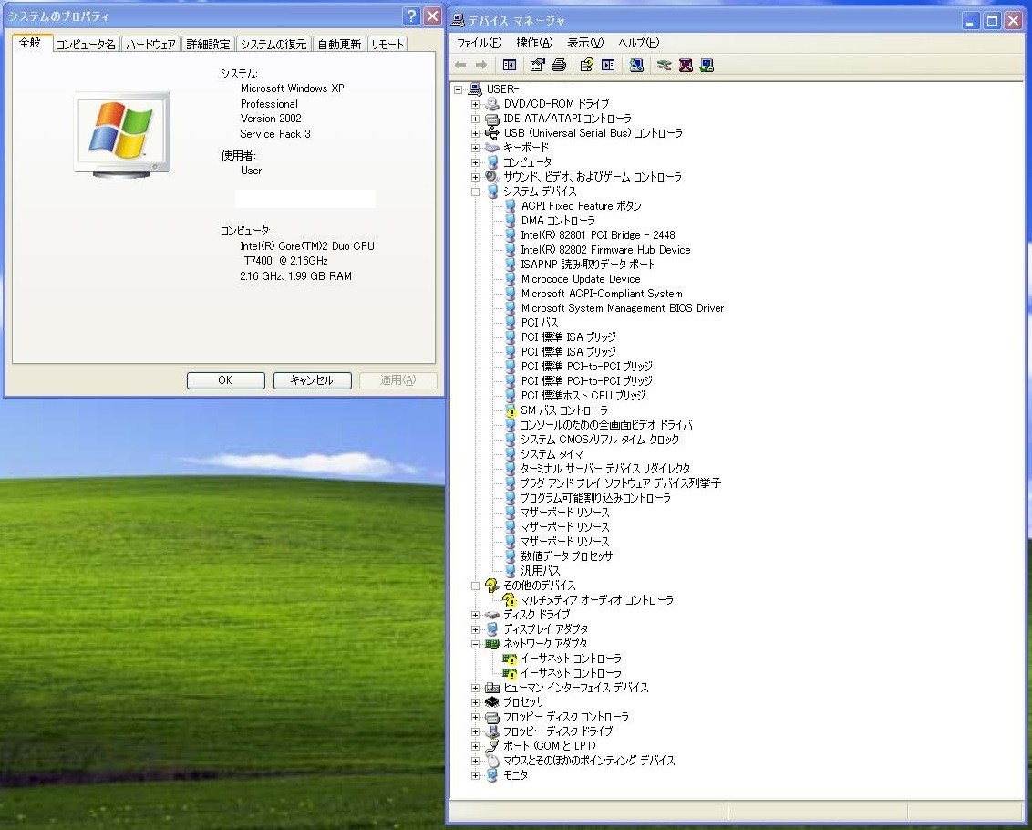The height and width of the screenshot is (830, 1032).
Task: Click キャンセル in System Properties
Action: (312, 380)
